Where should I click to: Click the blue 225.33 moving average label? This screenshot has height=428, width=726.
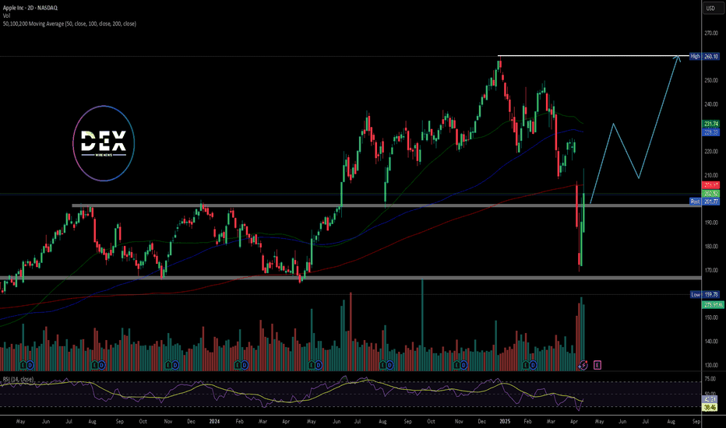pos(711,132)
